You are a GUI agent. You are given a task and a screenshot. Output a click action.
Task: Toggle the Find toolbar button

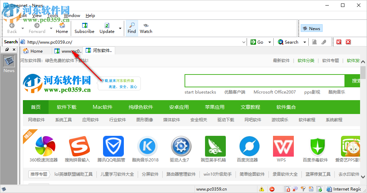(x=132, y=28)
